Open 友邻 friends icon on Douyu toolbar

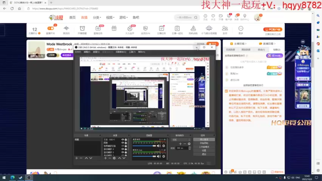pos(225,28)
